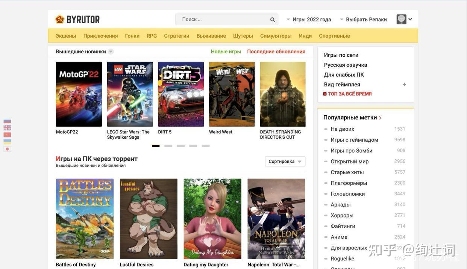The height and width of the screenshot is (269, 467).
Task: Expand the Вышедшие новинки dropdown arrow
Action: click(111, 51)
